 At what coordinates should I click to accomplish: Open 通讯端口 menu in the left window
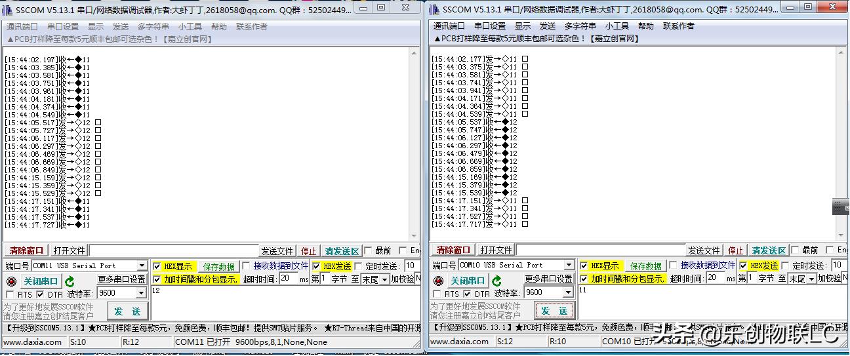pos(22,27)
